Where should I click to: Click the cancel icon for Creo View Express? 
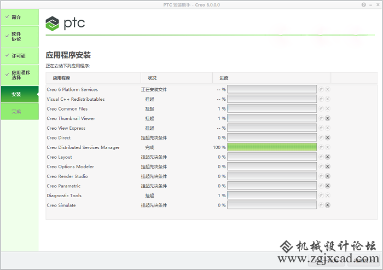point(328,128)
